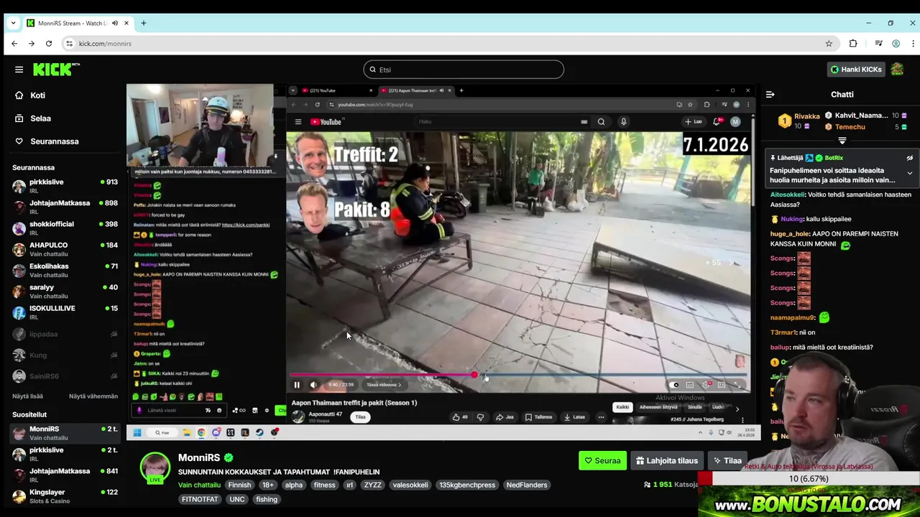Screen dimensions: 920x517
Task: Toggle YouTube autoplay switch
Action: [674, 385]
